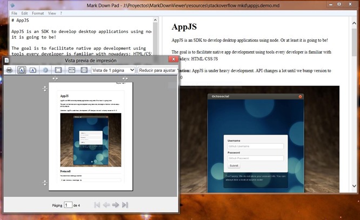This screenshot has height=220, width=360.
Task: Go to the previous preview page
Action: 106,205
